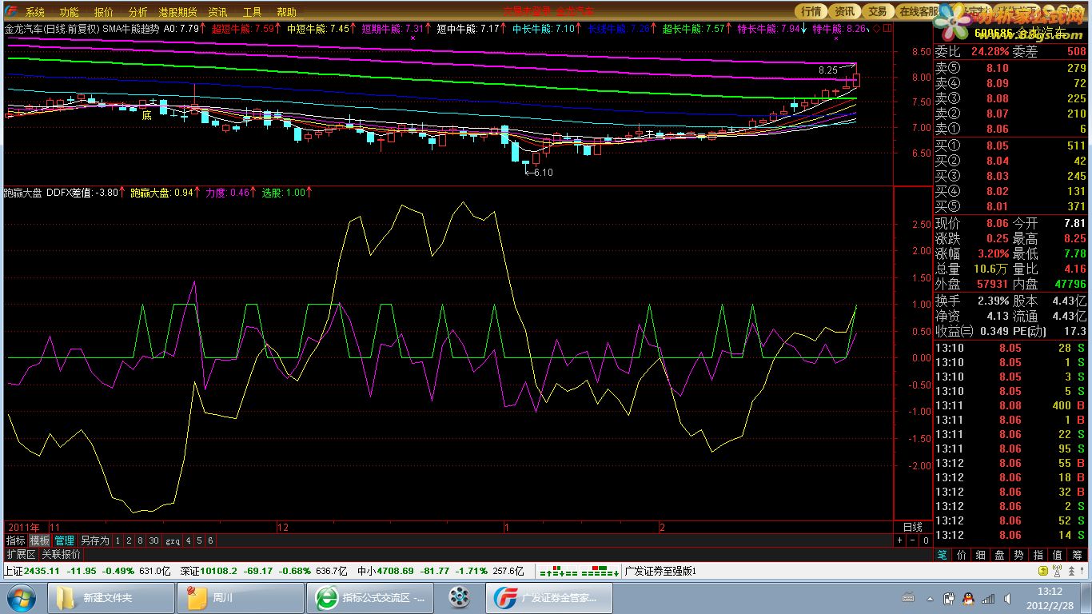Select the 指标 tab
Viewport: 1092px width, 614px height.
click(16, 540)
